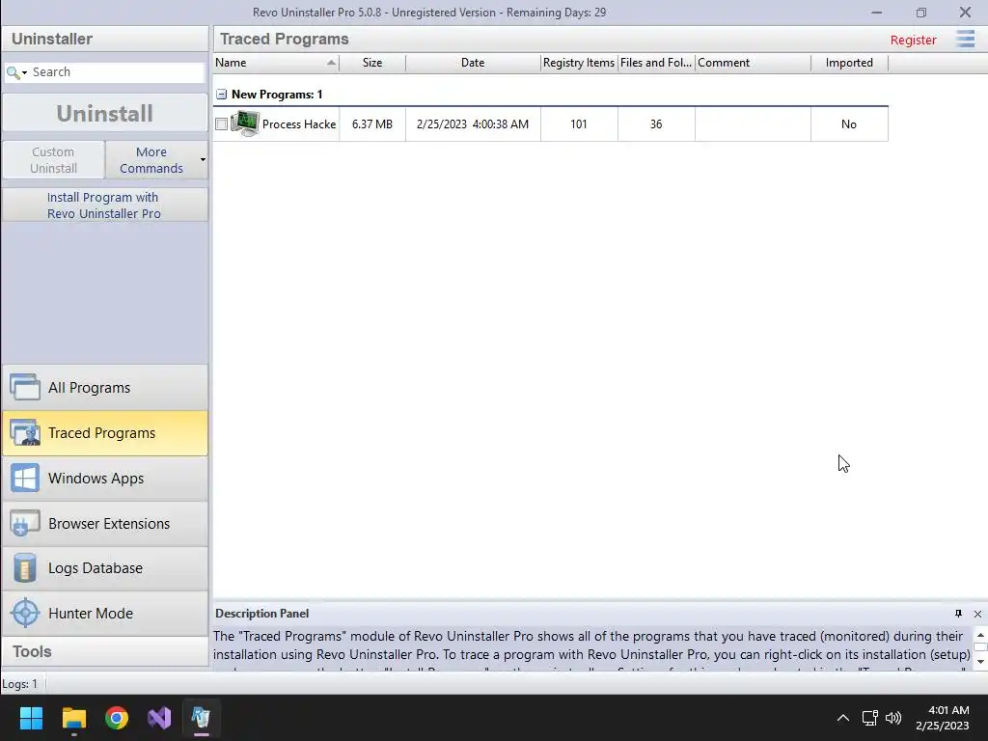Open the Browser Extensions module
The height and width of the screenshot is (741, 988).
(x=104, y=524)
